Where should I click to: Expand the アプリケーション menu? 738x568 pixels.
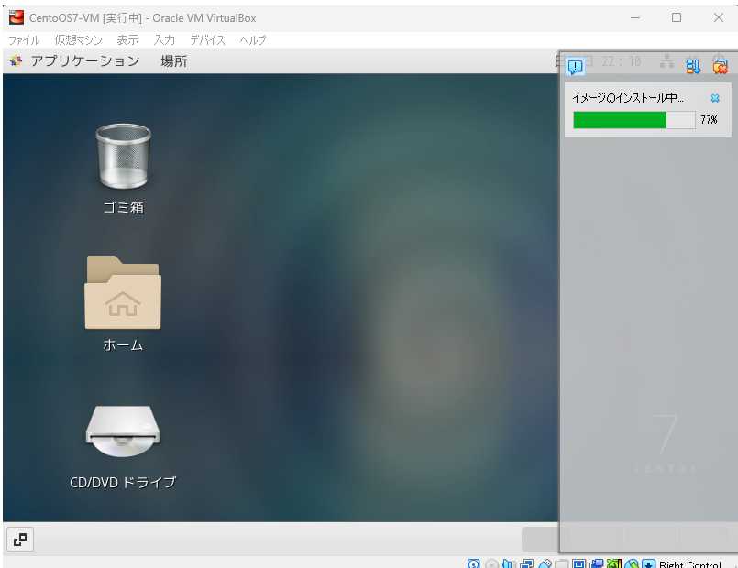pos(84,61)
